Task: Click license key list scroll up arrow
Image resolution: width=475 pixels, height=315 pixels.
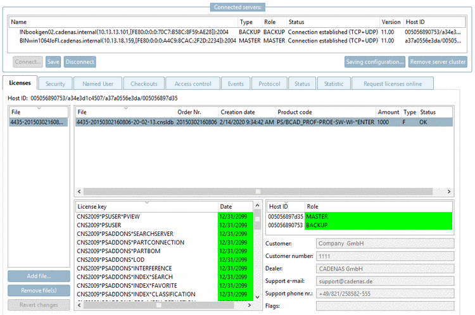Action: [x=258, y=206]
